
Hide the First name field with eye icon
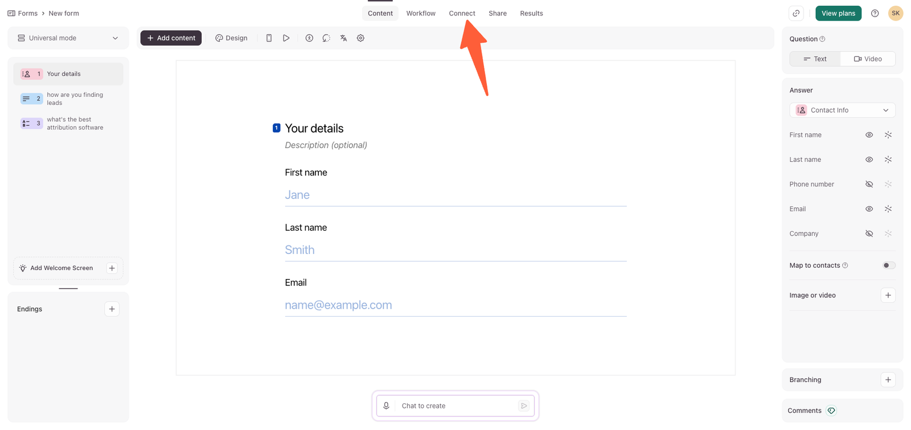click(869, 135)
